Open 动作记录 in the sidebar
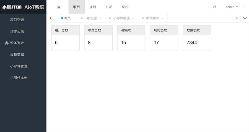The height and width of the screenshot is (132, 249). [x=17, y=32]
